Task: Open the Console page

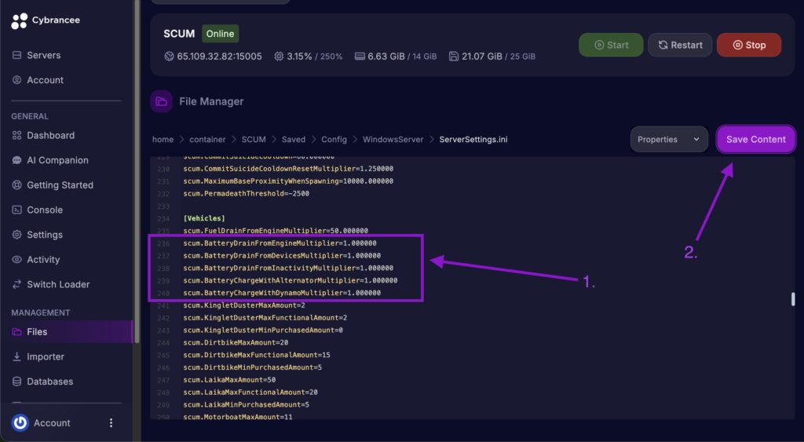Action: 45,210
